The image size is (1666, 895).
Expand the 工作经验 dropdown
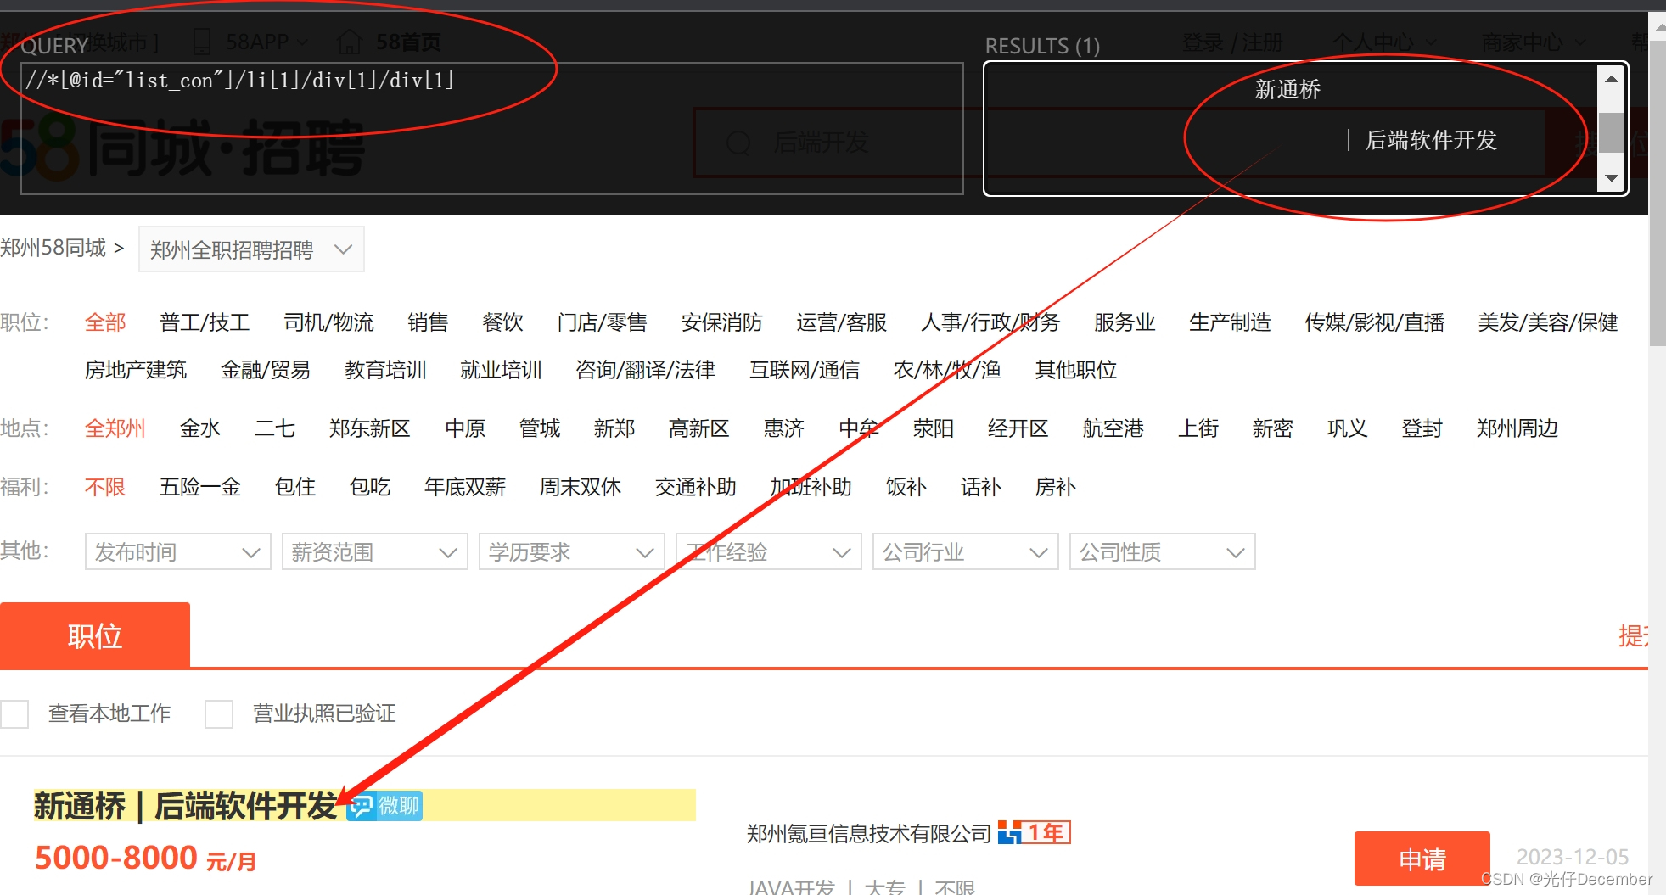pyautogui.click(x=768, y=552)
